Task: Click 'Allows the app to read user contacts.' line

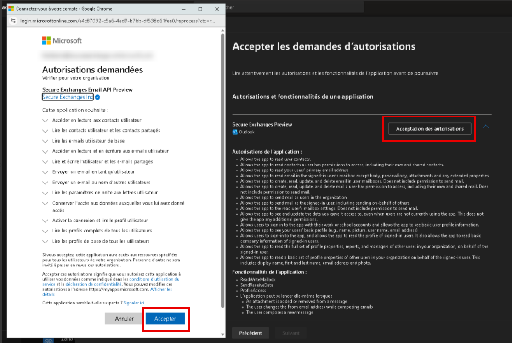Action: tap(275, 159)
